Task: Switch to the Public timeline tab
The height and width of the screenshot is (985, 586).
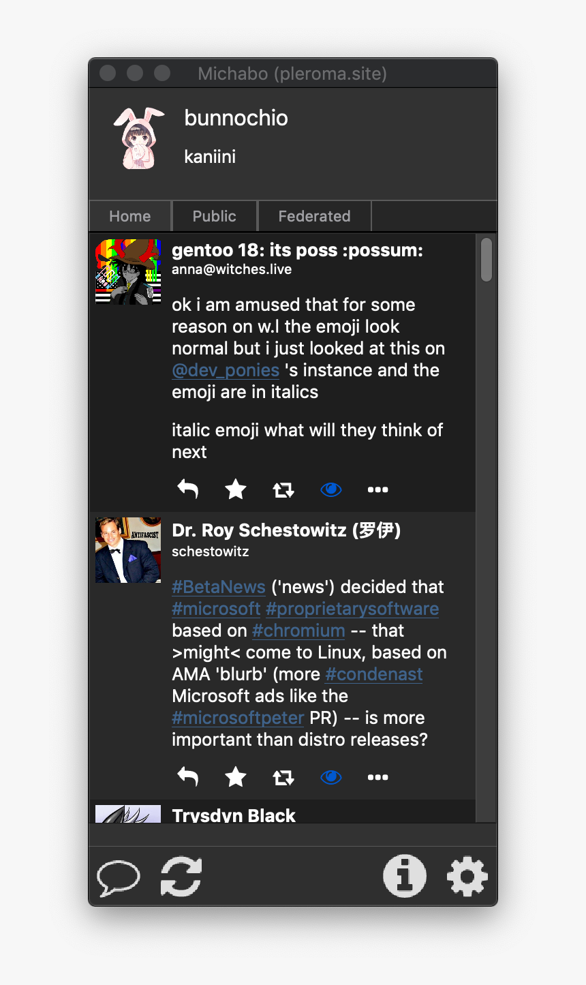Action: click(214, 215)
